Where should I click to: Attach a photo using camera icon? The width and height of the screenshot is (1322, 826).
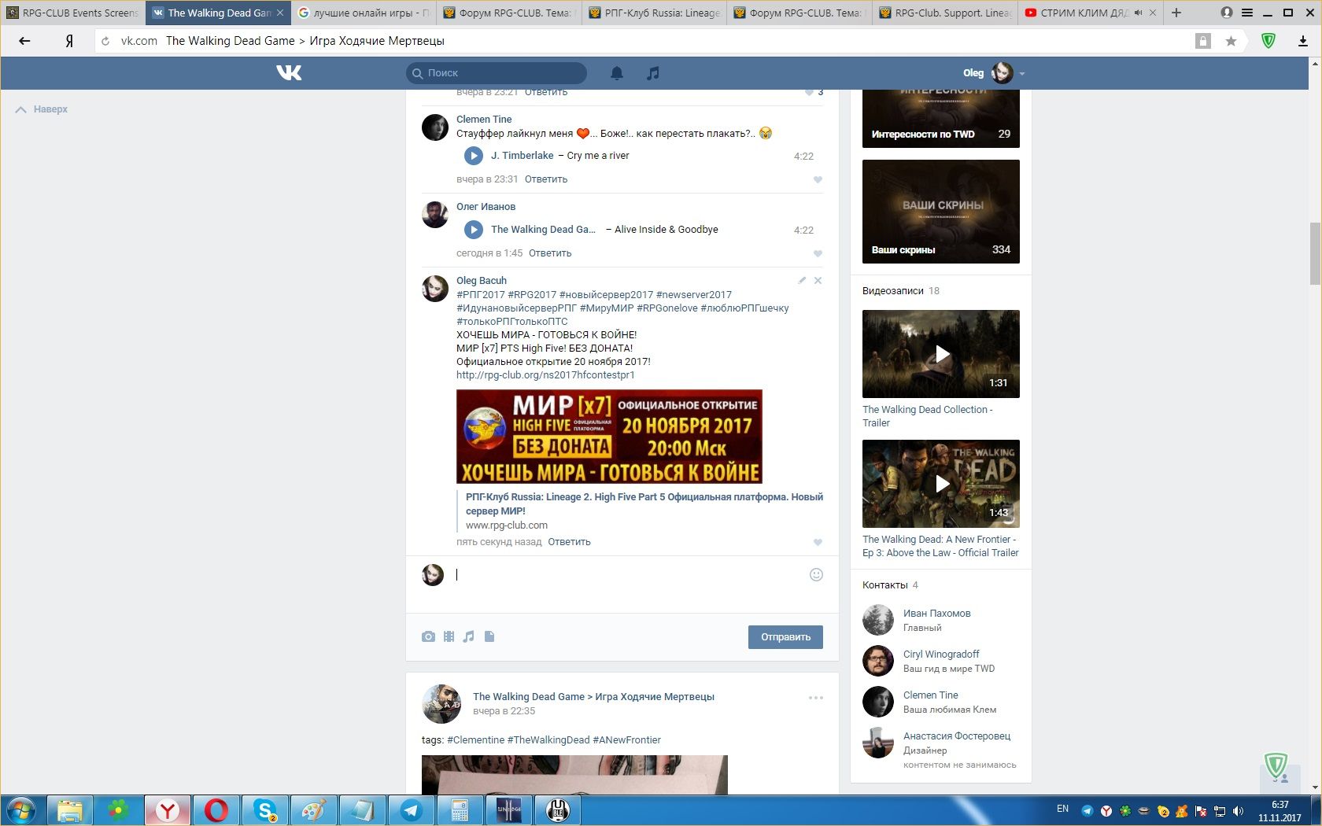click(428, 636)
